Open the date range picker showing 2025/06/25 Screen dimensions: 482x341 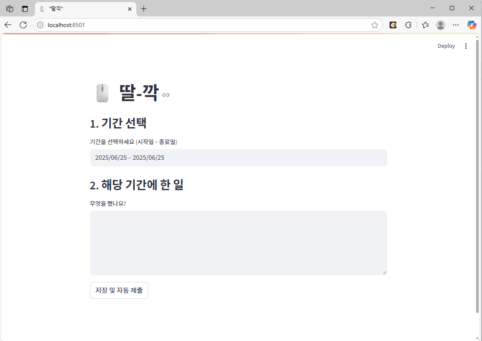(238, 158)
